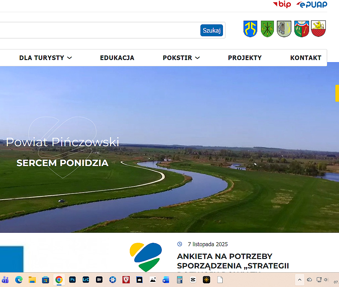Screen dimensions: 339x287
Task: Open Microsoft Word from the taskbar
Action: [x=166, y=280]
